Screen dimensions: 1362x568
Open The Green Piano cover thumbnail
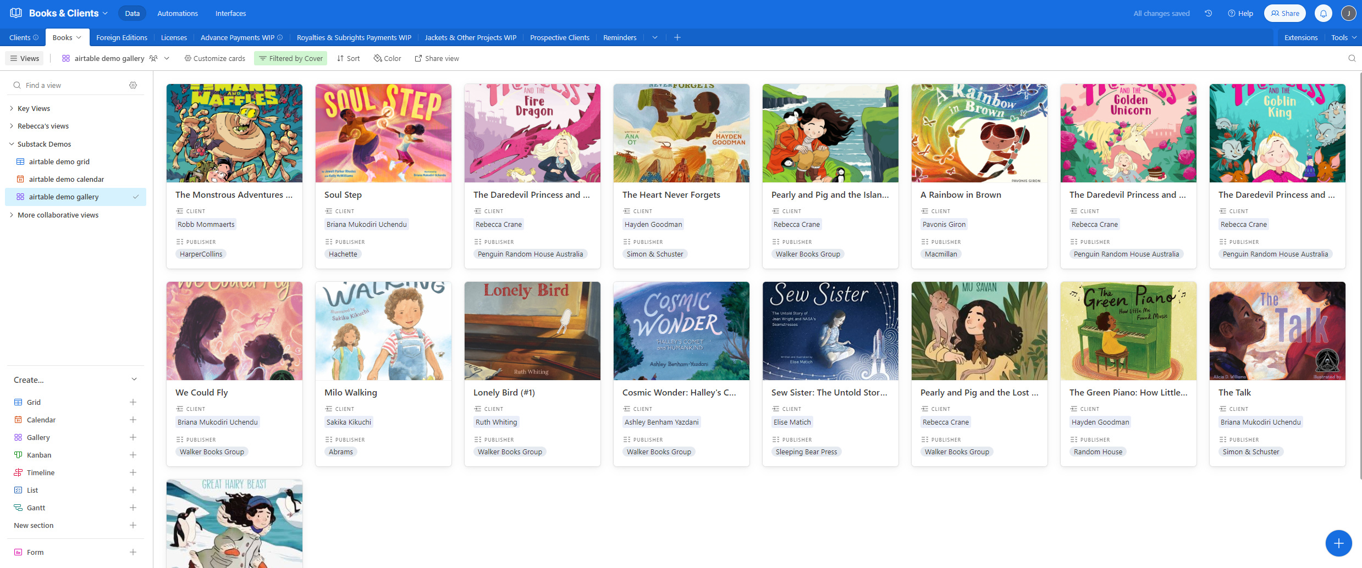click(x=1128, y=331)
